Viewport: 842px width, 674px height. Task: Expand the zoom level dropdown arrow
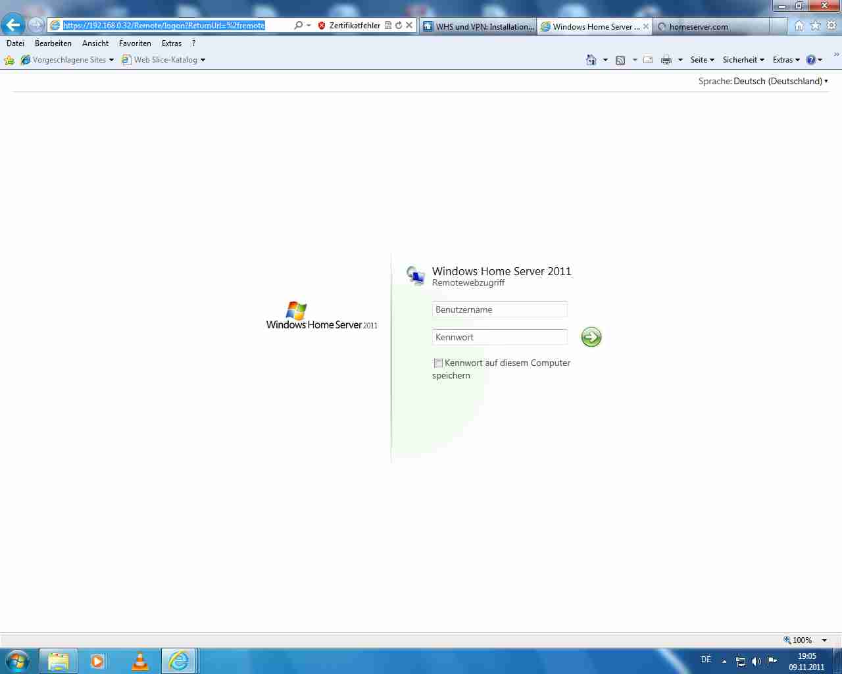click(x=824, y=640)
